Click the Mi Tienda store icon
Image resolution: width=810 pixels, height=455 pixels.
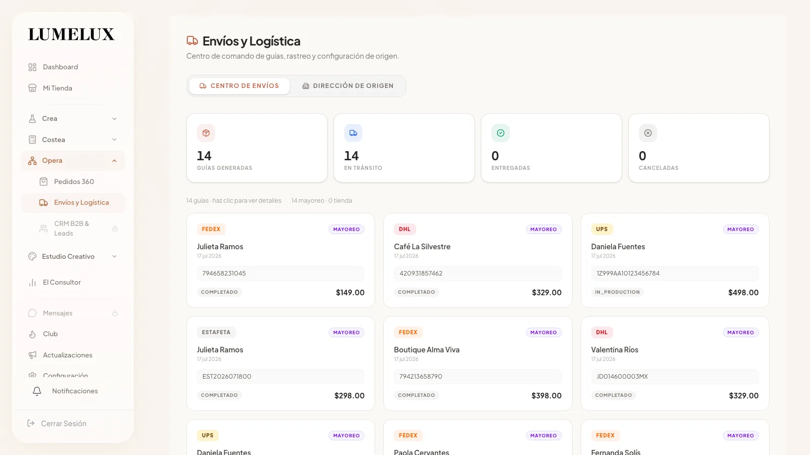coord(32,88)
